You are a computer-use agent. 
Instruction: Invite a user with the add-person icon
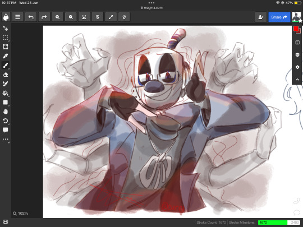point(261,17)
